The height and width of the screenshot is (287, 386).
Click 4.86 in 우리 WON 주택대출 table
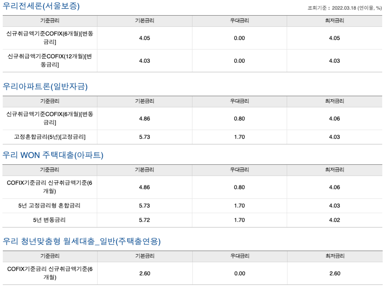pos(144,187)
